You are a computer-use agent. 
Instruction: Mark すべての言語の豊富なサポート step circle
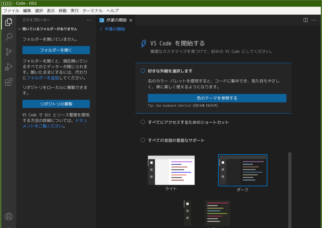(x=143, y=140)
